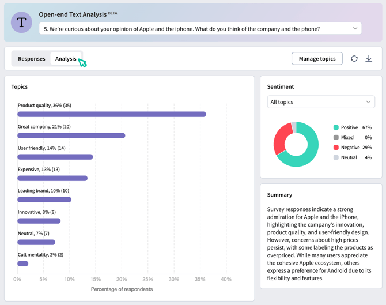Select the Great company topic bar
This screenshot has height=305, width=386.
tap(71, 135)
